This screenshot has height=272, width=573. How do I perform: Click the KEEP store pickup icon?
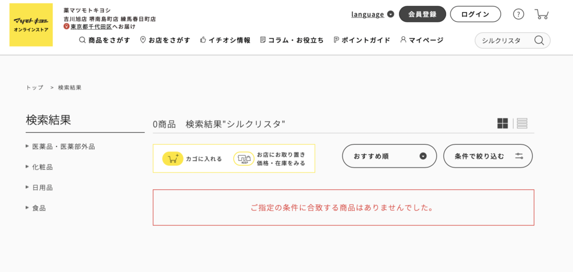coord(244,159)
